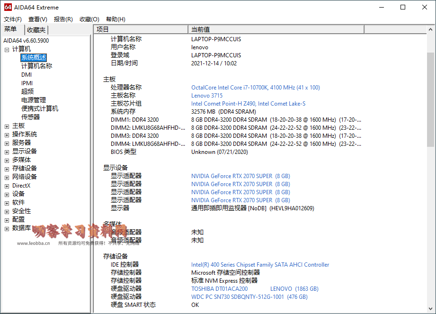The width and height of the screenshot is (436, 314).
Task: Click the 项目 column header
Action: tap(141, 29)
